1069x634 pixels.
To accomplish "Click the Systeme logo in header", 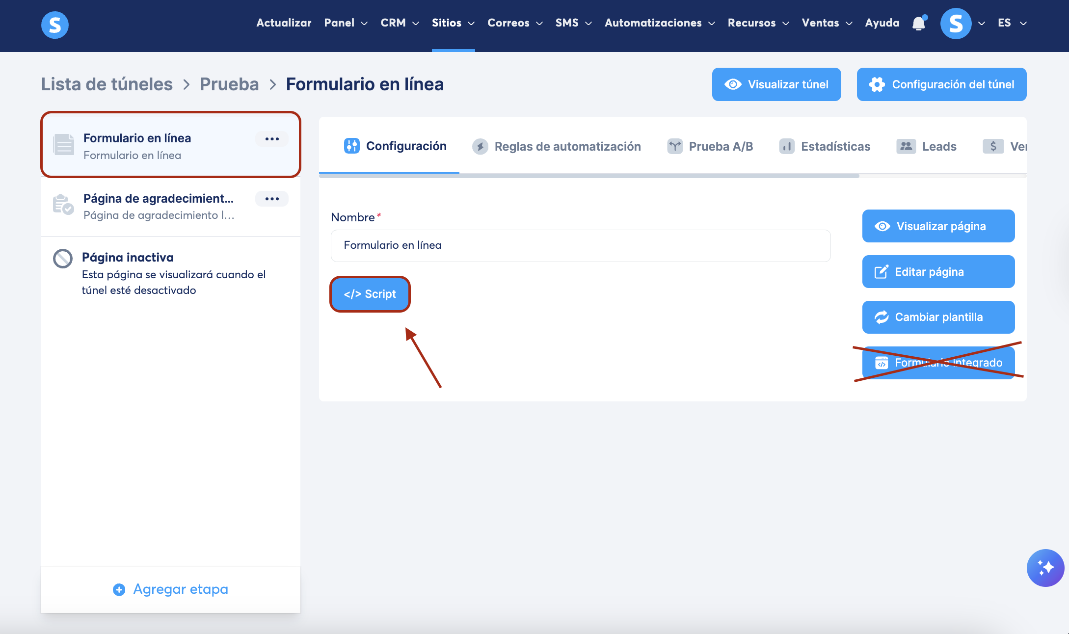I will [54, 25].
